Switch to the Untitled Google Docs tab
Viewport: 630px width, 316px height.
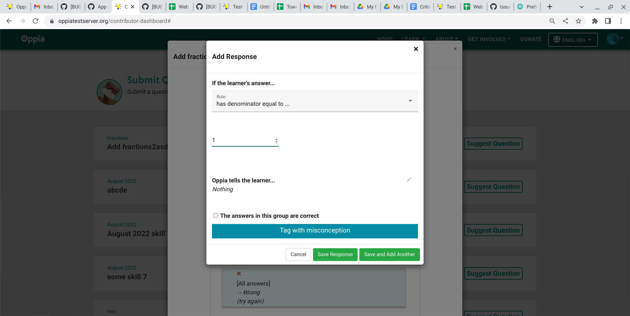point(261,7)
